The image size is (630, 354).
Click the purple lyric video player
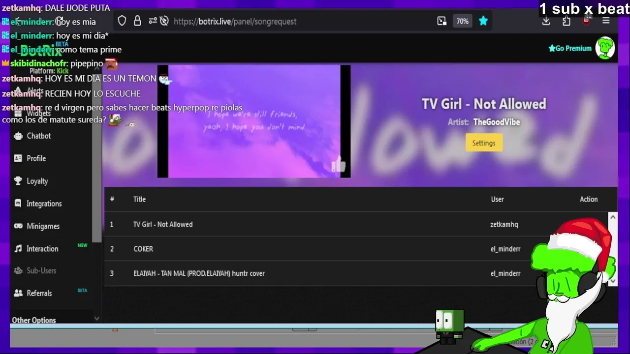coord(254,121)
